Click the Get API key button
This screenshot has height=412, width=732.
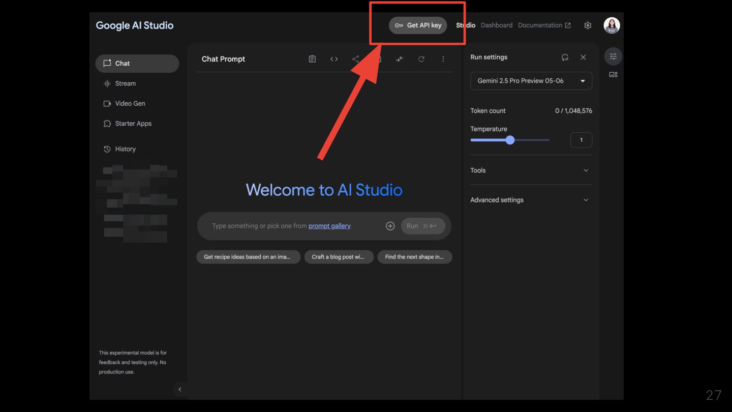click(418, 25)
